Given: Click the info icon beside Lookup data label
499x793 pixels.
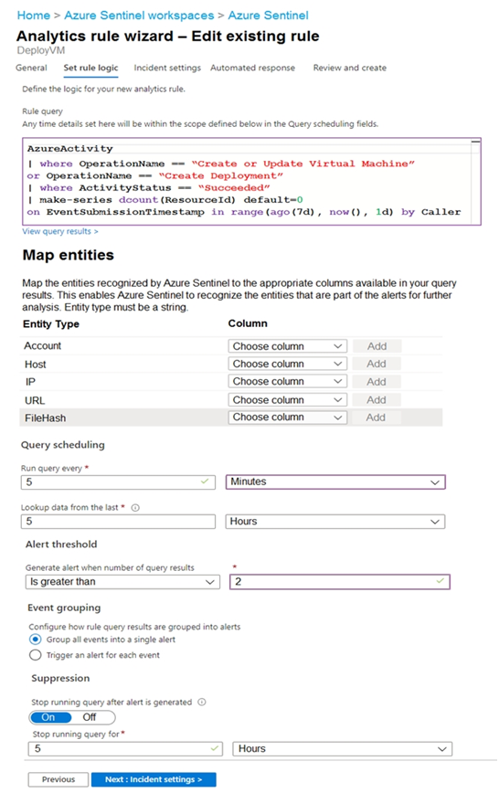Looking at the screenshot, I should (x=135, y=508).
